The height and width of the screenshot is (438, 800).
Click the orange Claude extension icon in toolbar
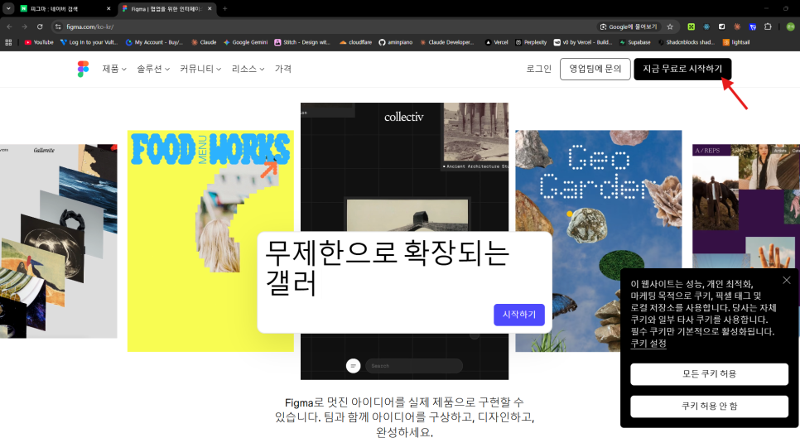(x=737, y=26)
